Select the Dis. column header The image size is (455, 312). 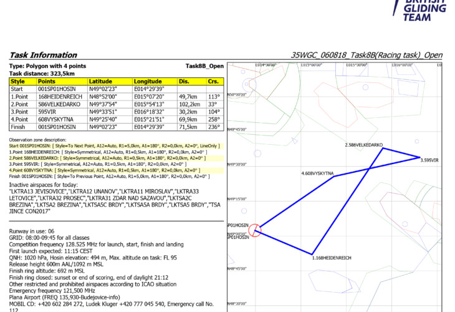coord(184,81)
